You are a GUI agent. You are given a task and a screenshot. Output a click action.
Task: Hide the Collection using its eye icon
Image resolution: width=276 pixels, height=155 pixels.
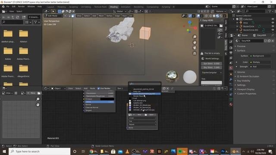(273, 19)
